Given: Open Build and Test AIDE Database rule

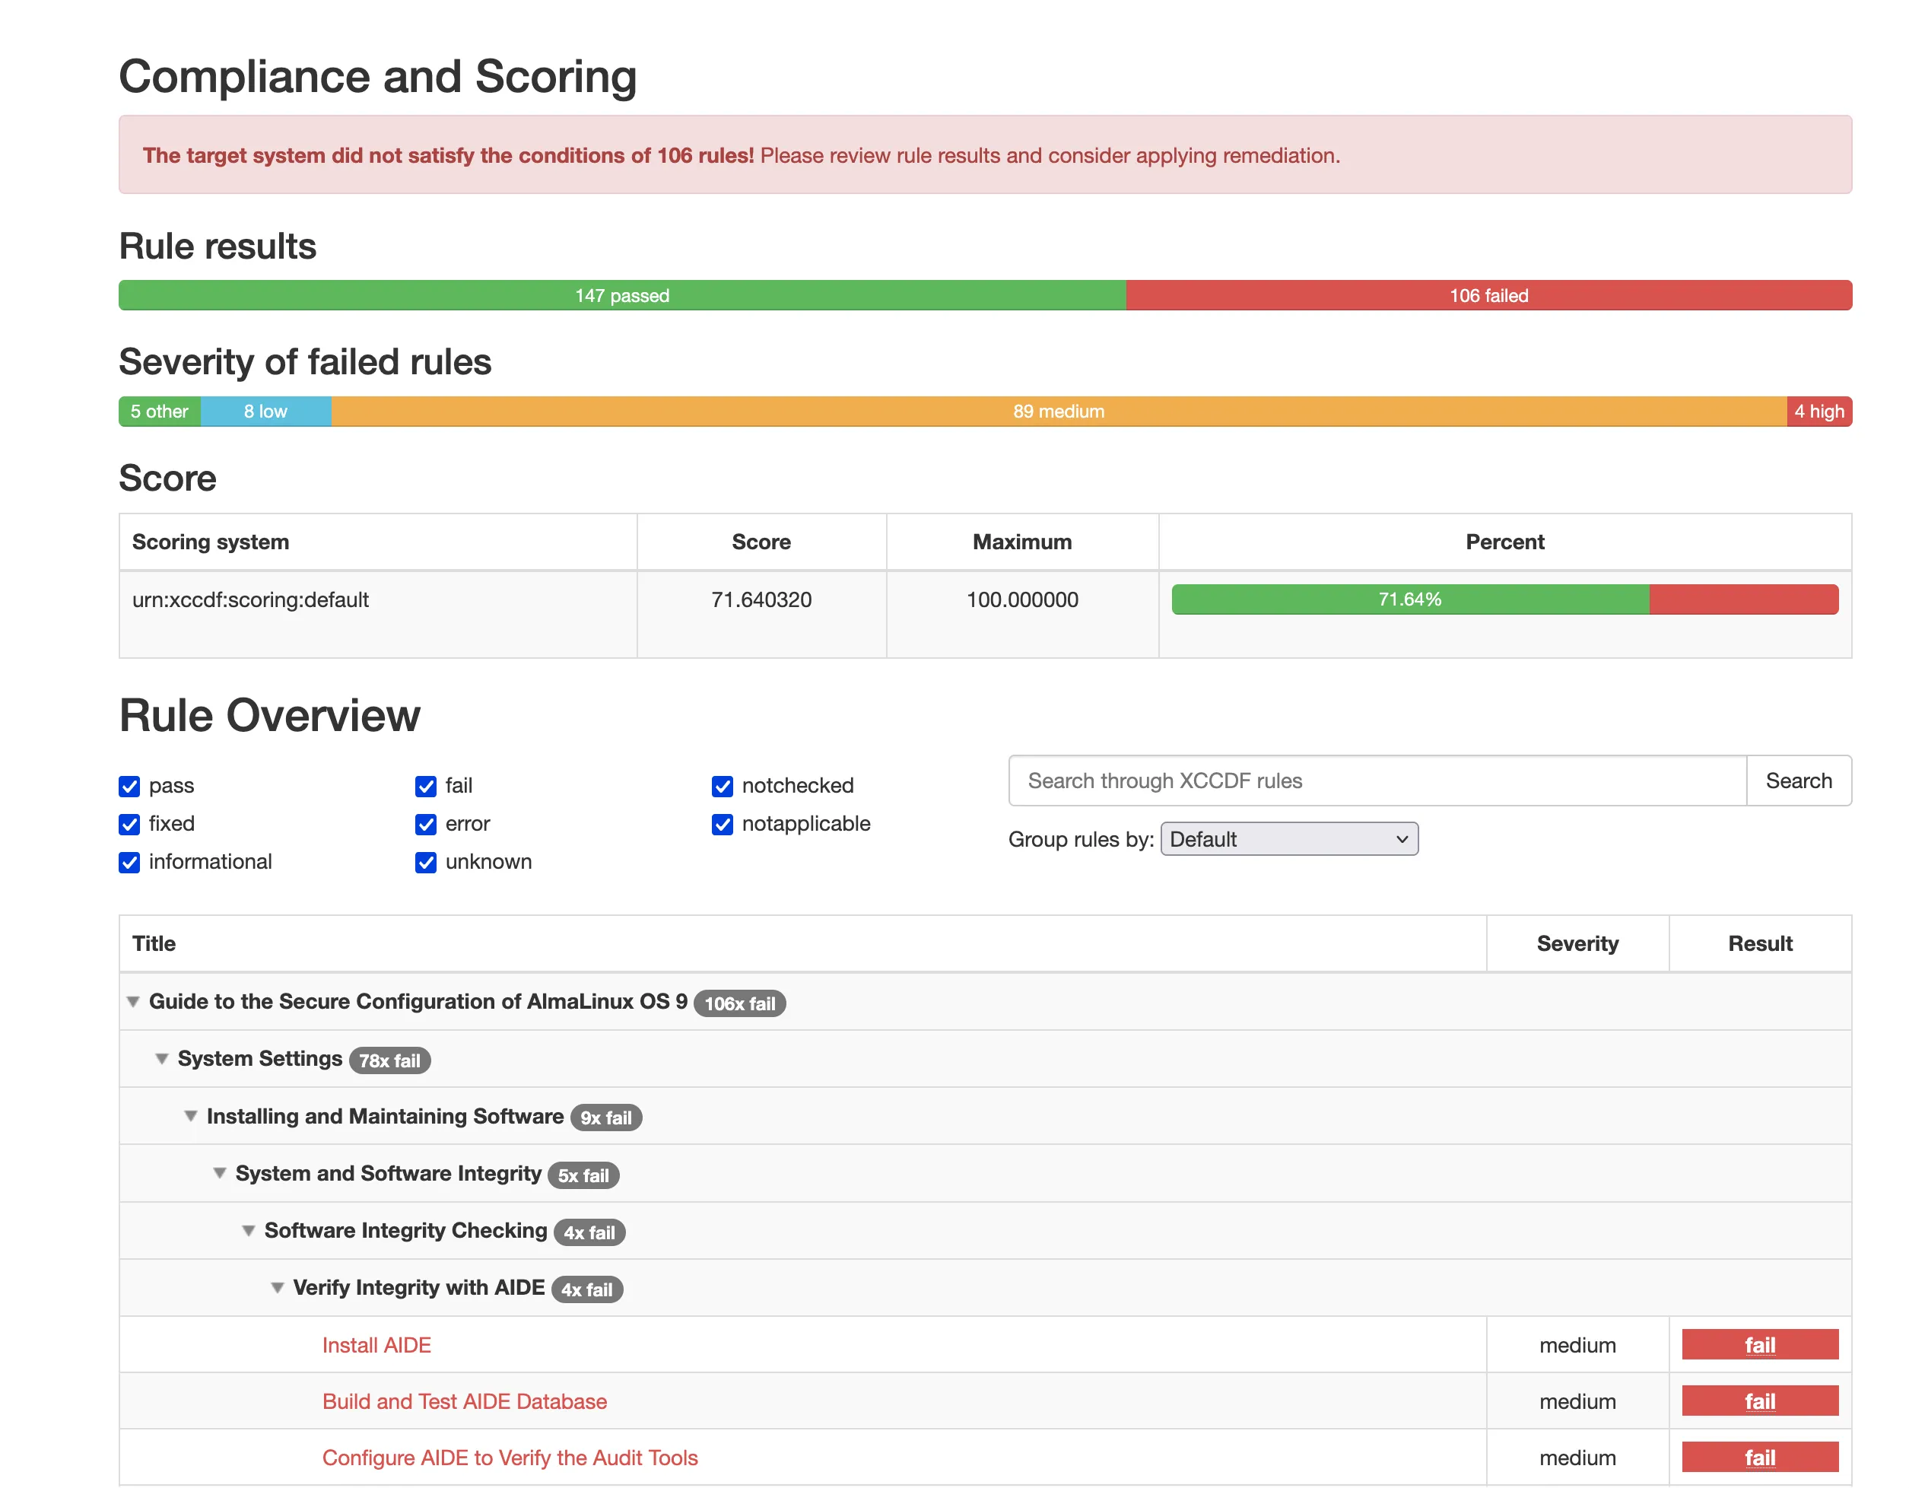Looking at the screenshot, I should (464, 1401).
